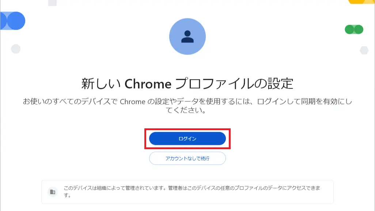This screenshot has height=211, width=375.
Task: Click the trailing す。 line in notice
Action: pos(67,195)
